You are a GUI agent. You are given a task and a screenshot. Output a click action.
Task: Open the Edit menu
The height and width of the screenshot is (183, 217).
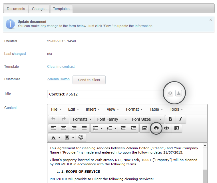[x=73, y=110]
